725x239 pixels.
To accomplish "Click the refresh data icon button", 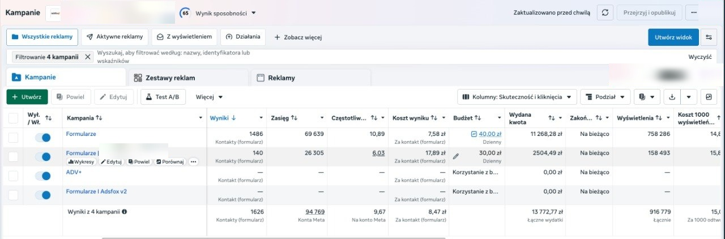I will point(605,12).
